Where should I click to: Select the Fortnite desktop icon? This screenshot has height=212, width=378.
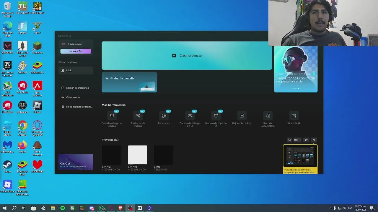coord(22,28)
